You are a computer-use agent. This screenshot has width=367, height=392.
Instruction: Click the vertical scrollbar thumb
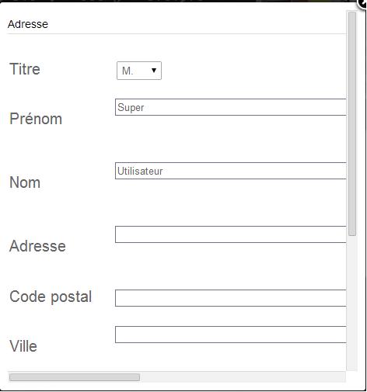point(352,123)
